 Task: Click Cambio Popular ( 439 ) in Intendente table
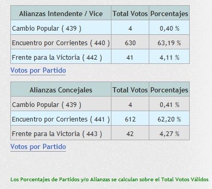tap(47, 29)
